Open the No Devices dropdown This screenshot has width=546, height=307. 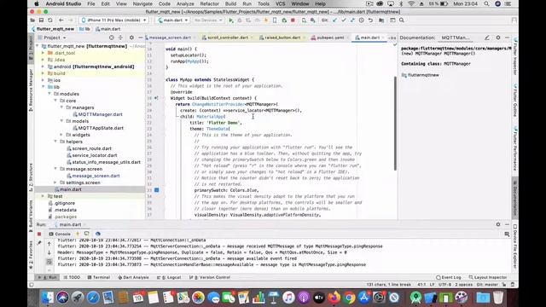[x=208, y=20]
